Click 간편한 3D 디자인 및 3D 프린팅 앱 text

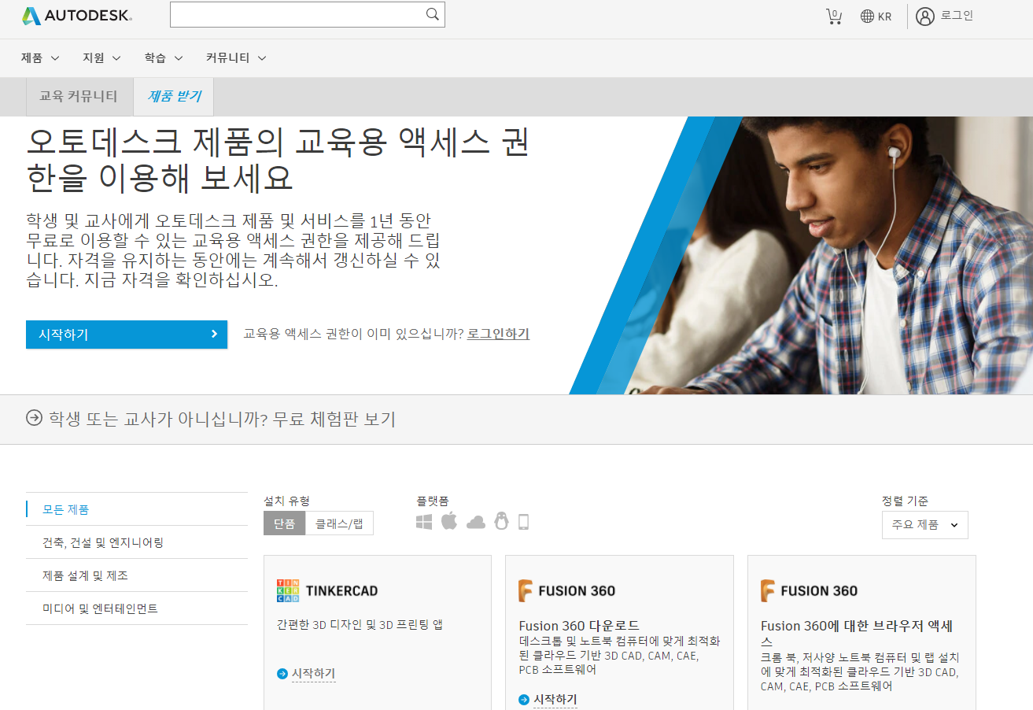[360, 624]
